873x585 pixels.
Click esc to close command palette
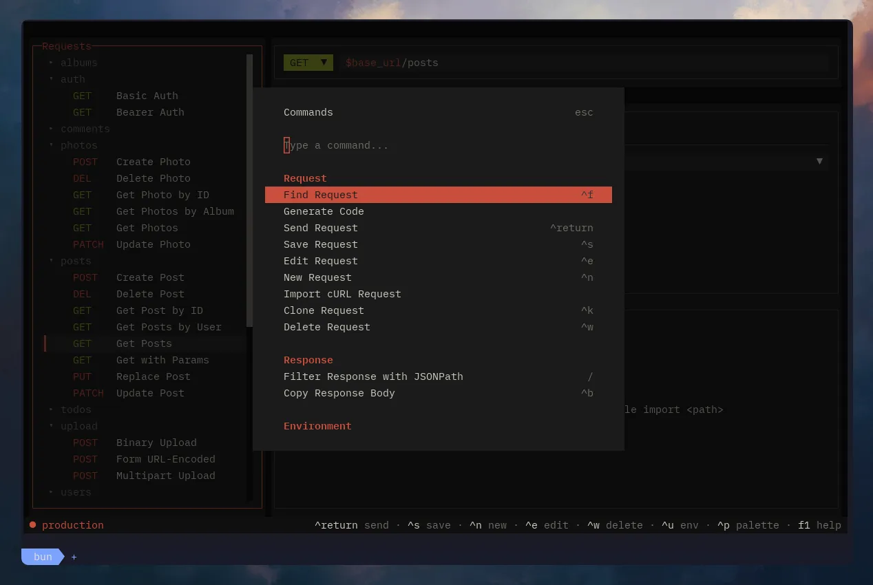pos(584,112)
